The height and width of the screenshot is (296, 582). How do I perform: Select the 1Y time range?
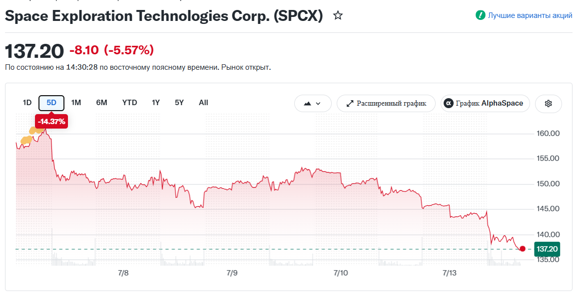[x=156, y=103]
